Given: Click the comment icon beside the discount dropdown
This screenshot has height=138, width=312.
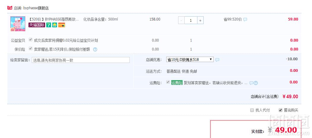Looking at the screenshot, I should [x=218, y=60].
